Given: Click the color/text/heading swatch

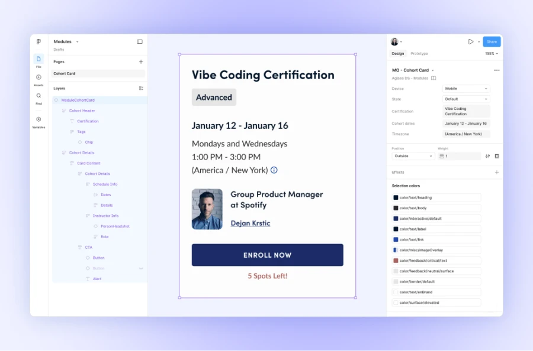Looking at the screenshot, I should pos(396,197).
